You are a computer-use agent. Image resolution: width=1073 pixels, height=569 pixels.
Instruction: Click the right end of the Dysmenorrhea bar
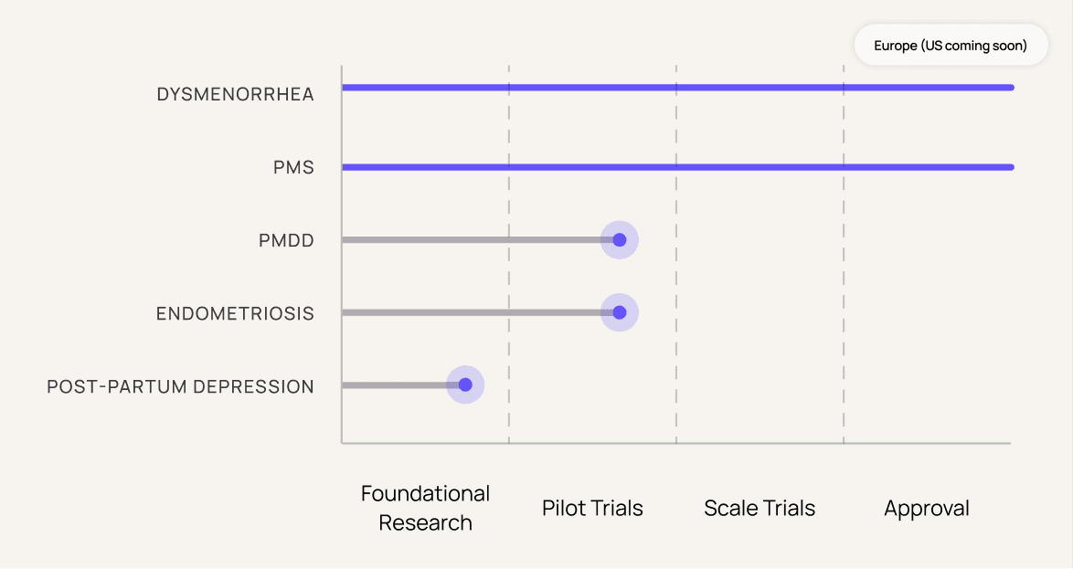pyautogui.click(x=1010, y=88)
